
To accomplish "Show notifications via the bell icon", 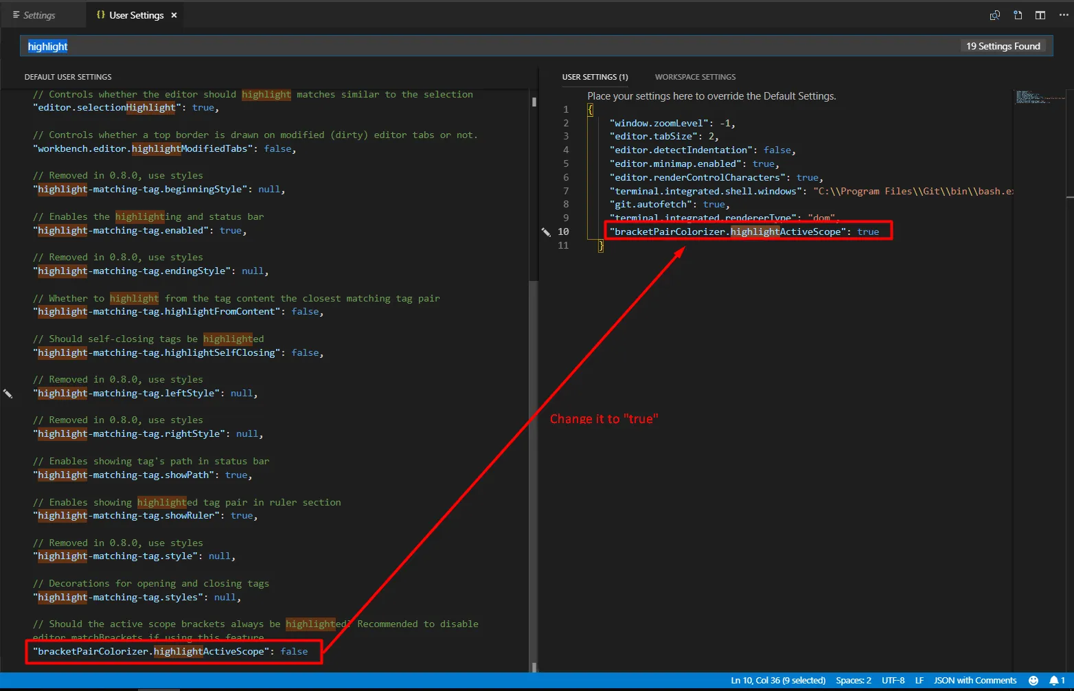I will click(1055, 680).
